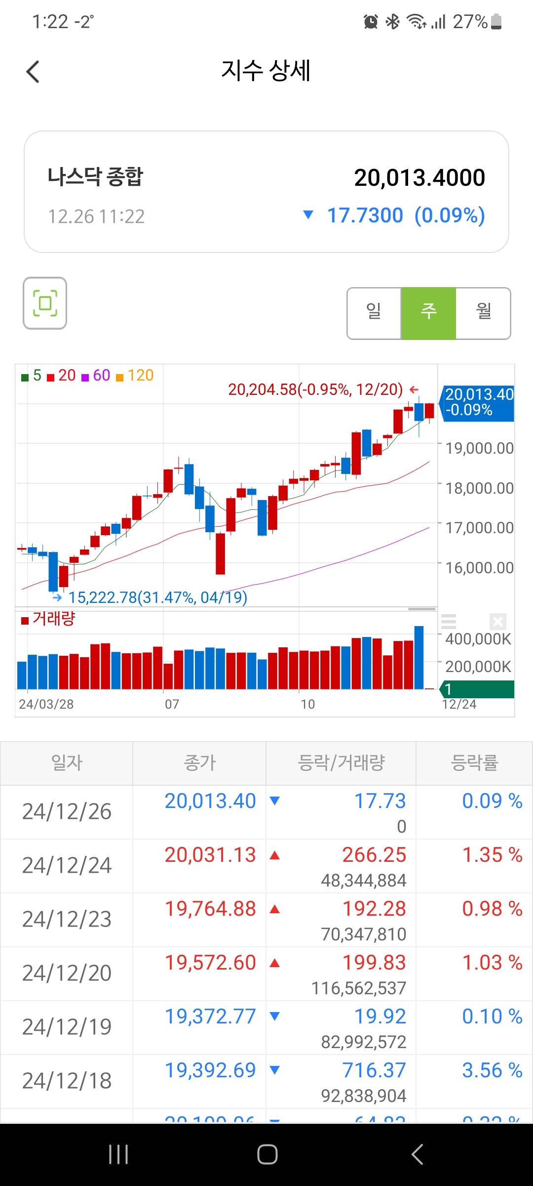Open the volume panel hamburger menu
The width and height of the screenshot is (533, 1186).
click(448, 621)
